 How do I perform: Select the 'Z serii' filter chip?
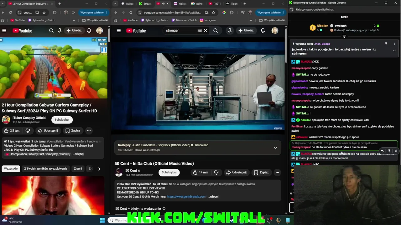[78, 169]
